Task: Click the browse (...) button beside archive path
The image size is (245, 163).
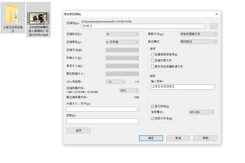Action: [213, 26]
